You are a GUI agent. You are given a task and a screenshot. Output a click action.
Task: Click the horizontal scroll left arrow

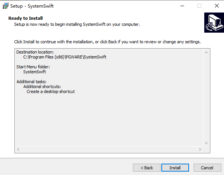tap(18, 149)
